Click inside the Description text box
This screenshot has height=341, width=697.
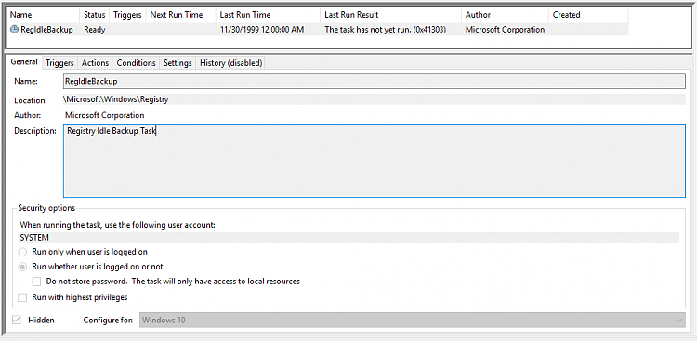point(374,160)
